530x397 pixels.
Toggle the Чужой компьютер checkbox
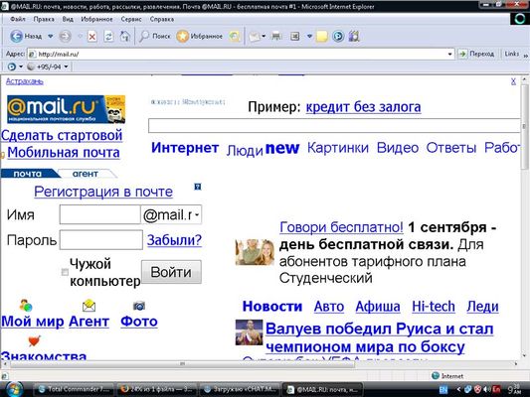(65, 272)
